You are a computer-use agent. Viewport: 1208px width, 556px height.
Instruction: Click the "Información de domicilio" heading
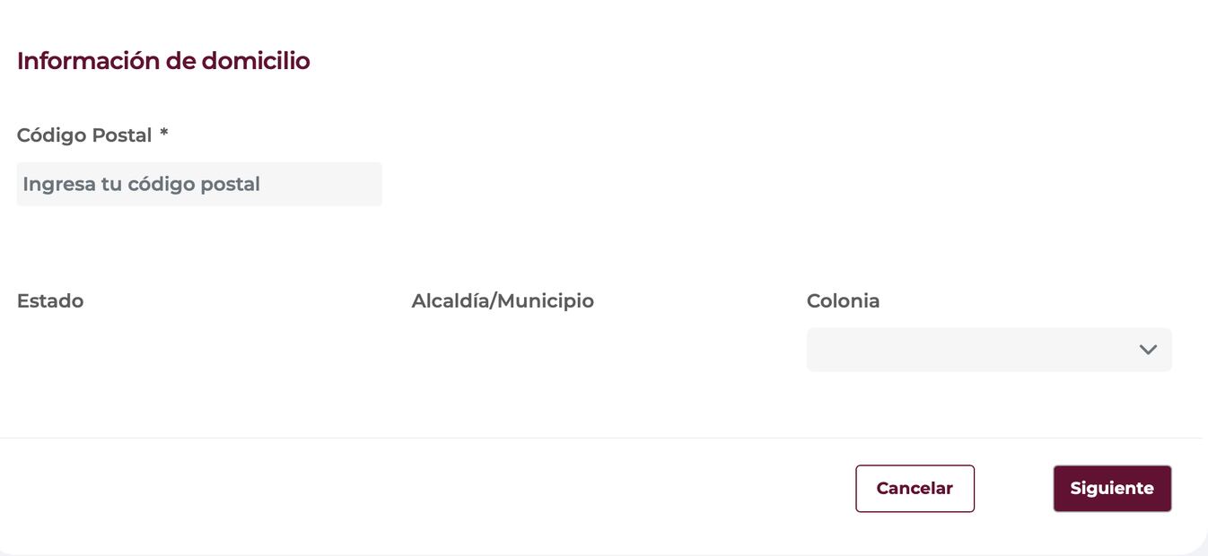coord(163,61)
